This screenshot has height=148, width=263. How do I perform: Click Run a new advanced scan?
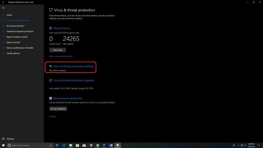coord(61,56)
